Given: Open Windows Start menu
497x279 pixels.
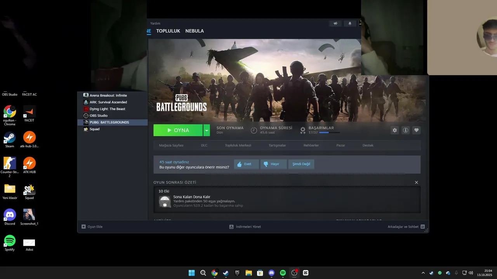Looking at the screenshot, I should tap(191, 273).
